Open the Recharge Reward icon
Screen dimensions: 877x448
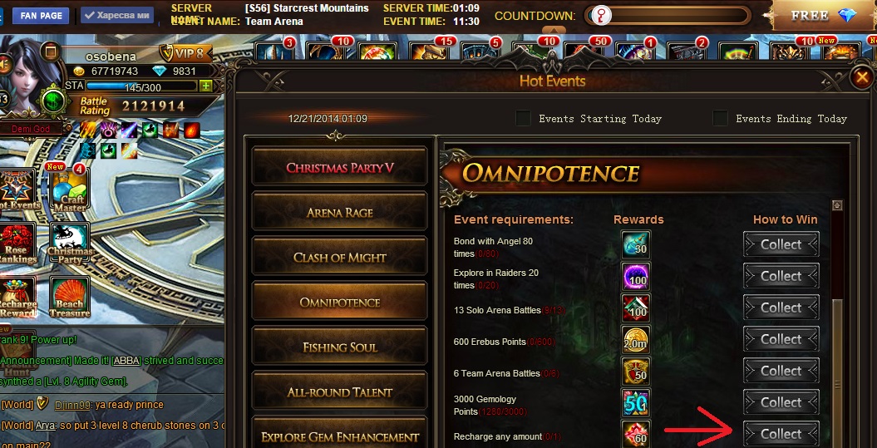[18, 298]
